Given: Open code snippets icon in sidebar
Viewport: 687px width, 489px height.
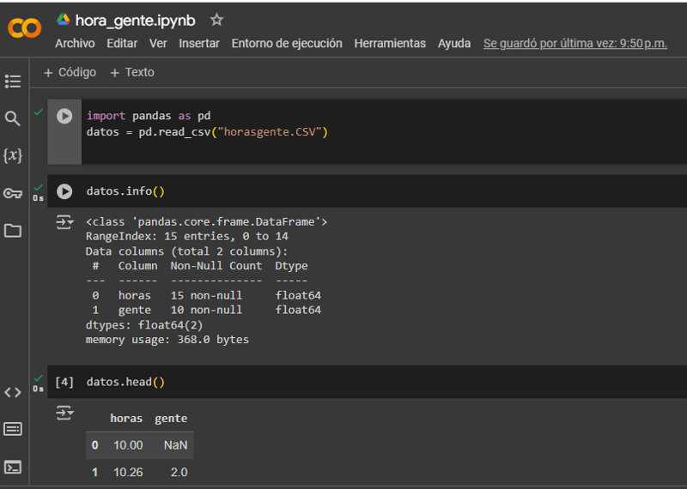Looking at the screenshot, I should (x=13, y=392).
